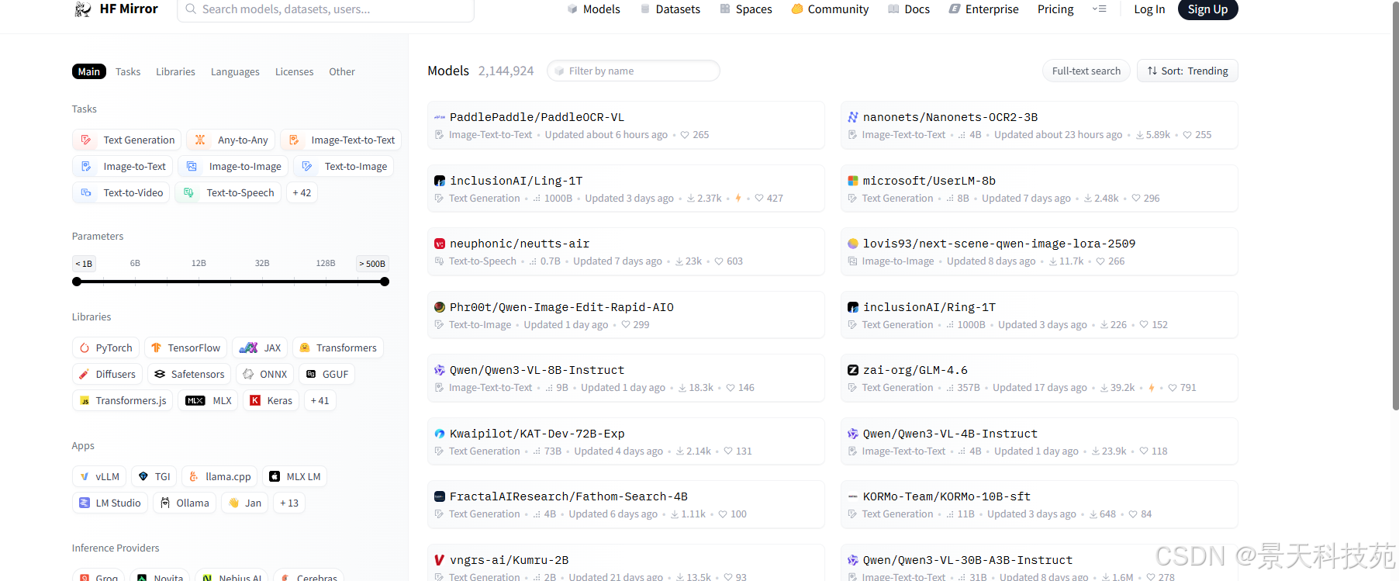Viewport: 1399px width, 581px height.
Task: Click the Filter by name field
Action: (634, 71)
